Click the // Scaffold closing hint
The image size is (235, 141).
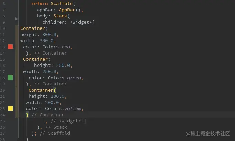click(55, 133)
